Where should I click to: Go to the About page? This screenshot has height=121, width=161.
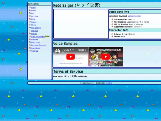pyautogui.click(x=34, y=10)
